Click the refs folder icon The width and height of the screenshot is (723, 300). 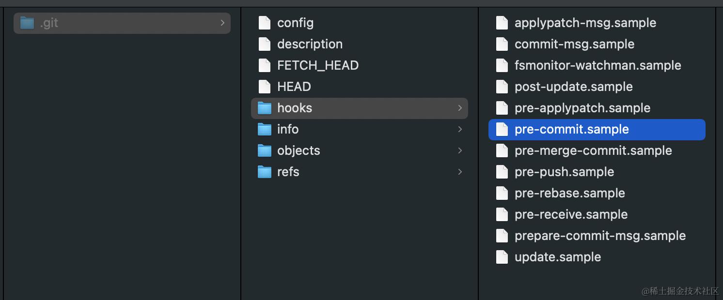pos(265,172)
